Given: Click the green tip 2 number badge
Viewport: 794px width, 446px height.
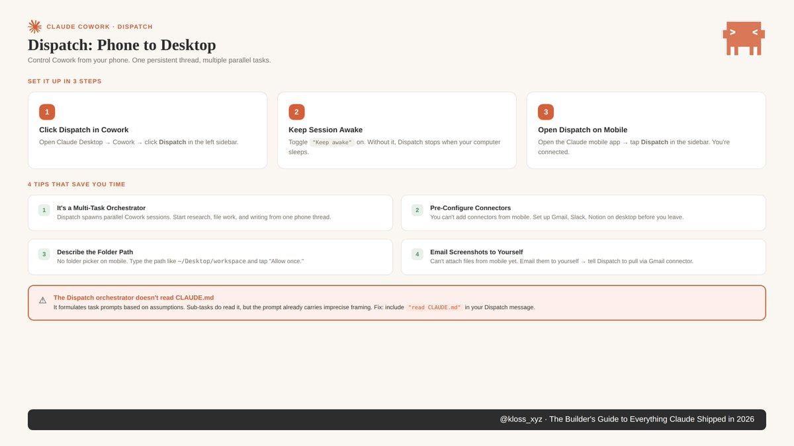Looking at the screenshot, I should click(417, 210).
